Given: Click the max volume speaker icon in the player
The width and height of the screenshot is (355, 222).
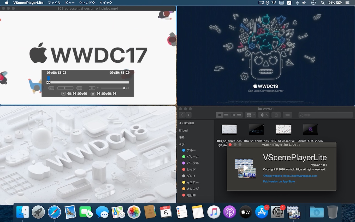Looking at the screenshot, I should (x=127, y=88).
